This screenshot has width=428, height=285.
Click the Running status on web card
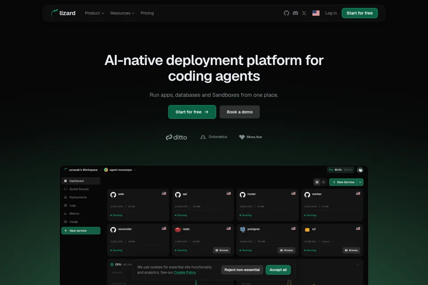(116, 215)
